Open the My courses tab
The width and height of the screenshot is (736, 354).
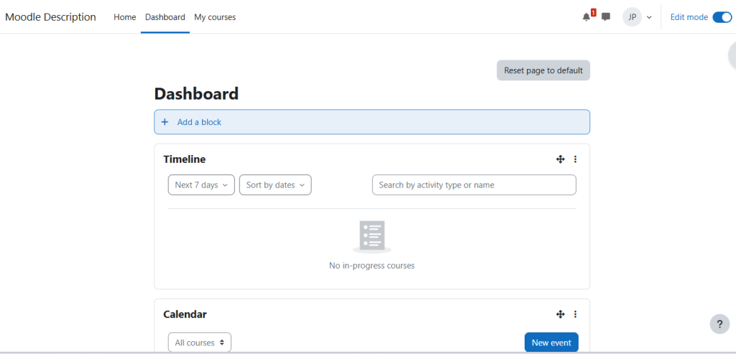point(215,17)
